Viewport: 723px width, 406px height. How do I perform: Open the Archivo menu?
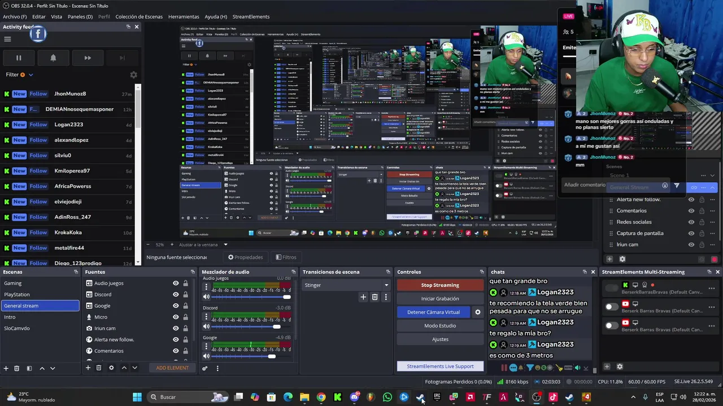click(x=15, y=16)
